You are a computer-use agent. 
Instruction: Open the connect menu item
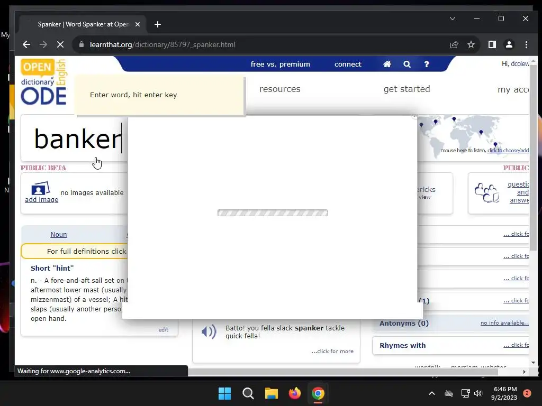pyautogui.click(x=348, y=64)
